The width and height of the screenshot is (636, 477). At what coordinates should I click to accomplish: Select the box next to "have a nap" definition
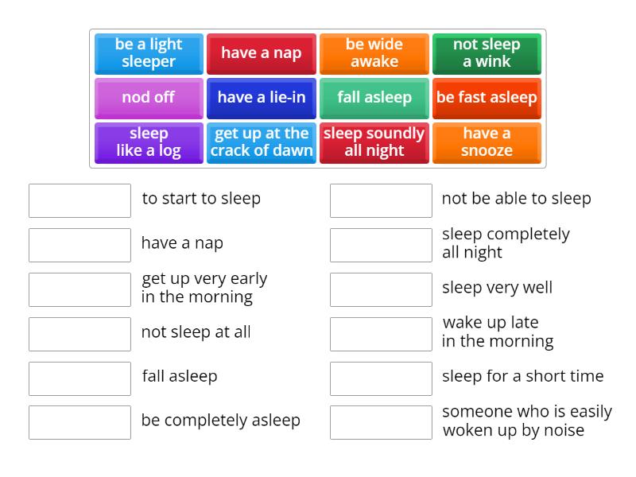point(79,245)
